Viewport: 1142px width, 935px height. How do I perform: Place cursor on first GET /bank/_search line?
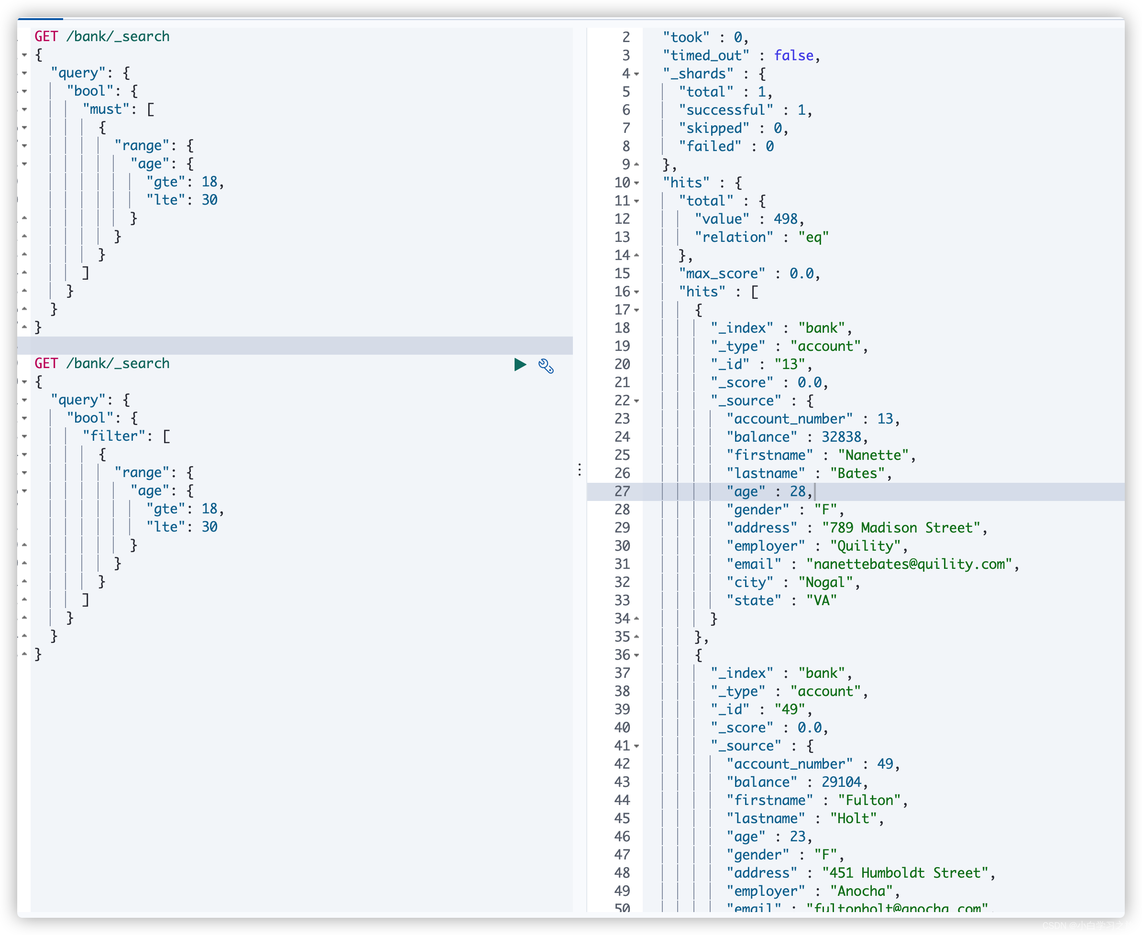102,37
